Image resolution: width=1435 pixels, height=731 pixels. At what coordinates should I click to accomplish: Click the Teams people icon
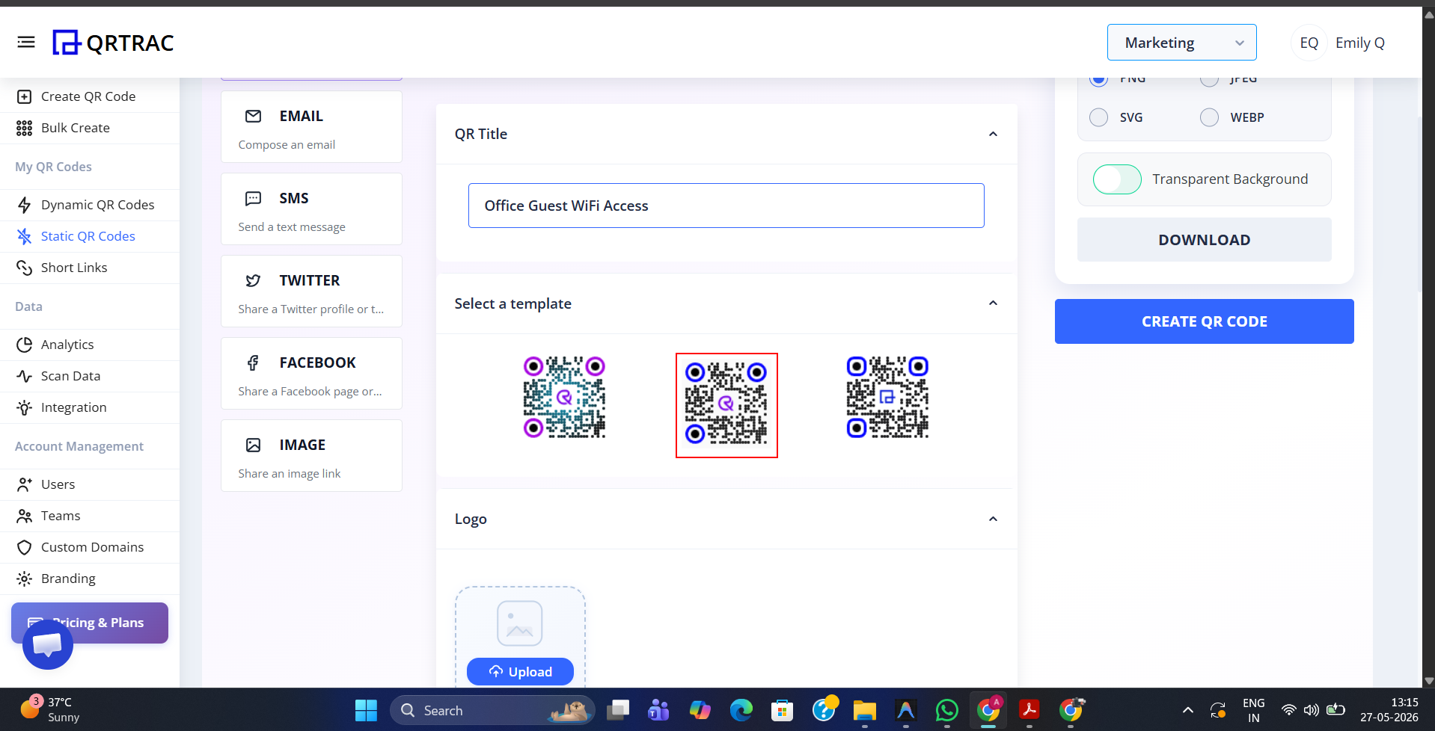[x=24, y=516]
